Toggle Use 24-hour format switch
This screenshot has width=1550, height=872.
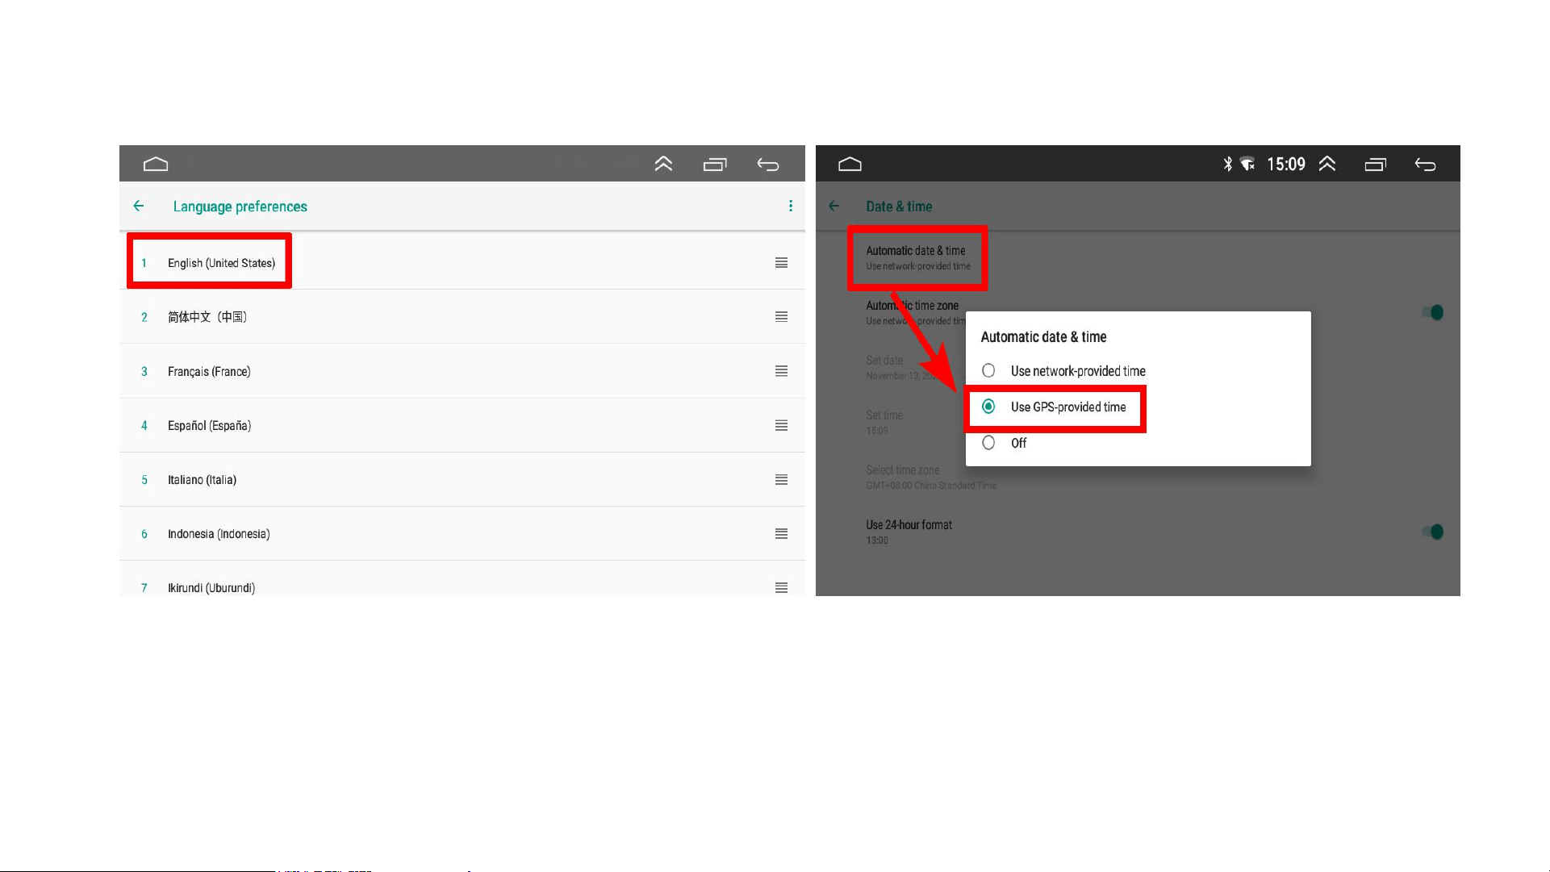[x=1433, y=532]
